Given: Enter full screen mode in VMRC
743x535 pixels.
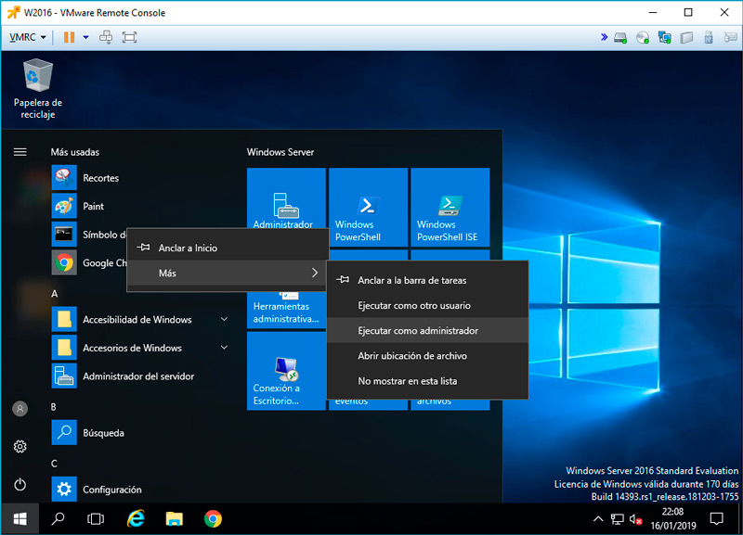Looking at the screenshot, I should [129, 37].
